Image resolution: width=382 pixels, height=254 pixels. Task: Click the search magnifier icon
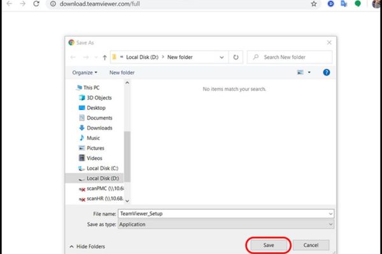pyautogui.click(x=255, y=57)
